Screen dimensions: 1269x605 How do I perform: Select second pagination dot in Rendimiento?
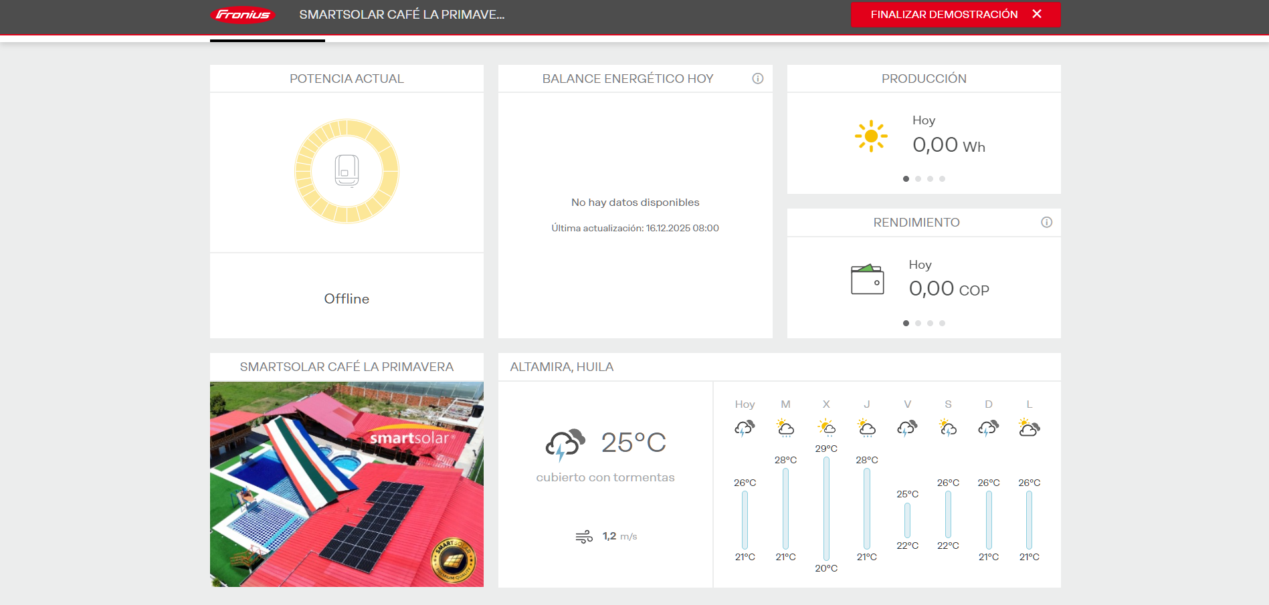point(918,324)
